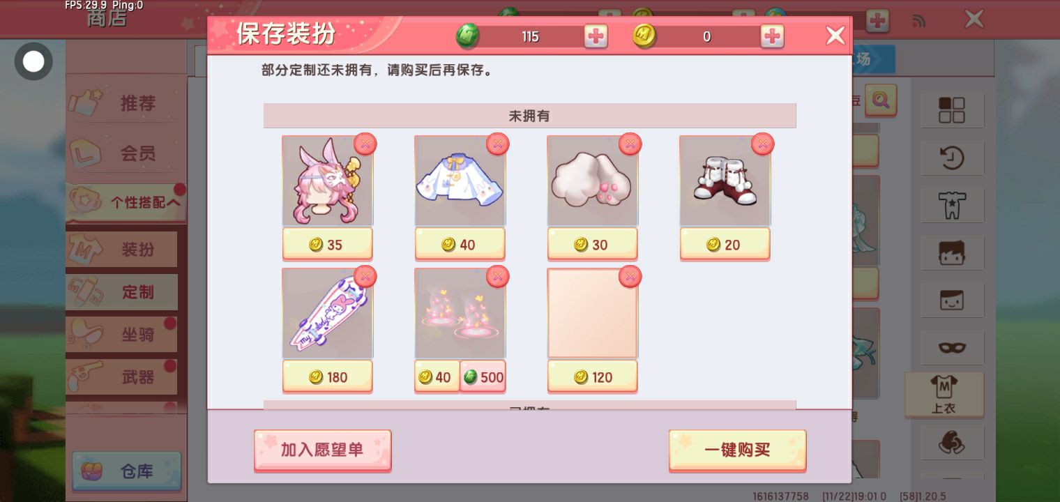Remove the pink bunny hair item
Screen dimensions: 1060x502
[x=365, y=144]
